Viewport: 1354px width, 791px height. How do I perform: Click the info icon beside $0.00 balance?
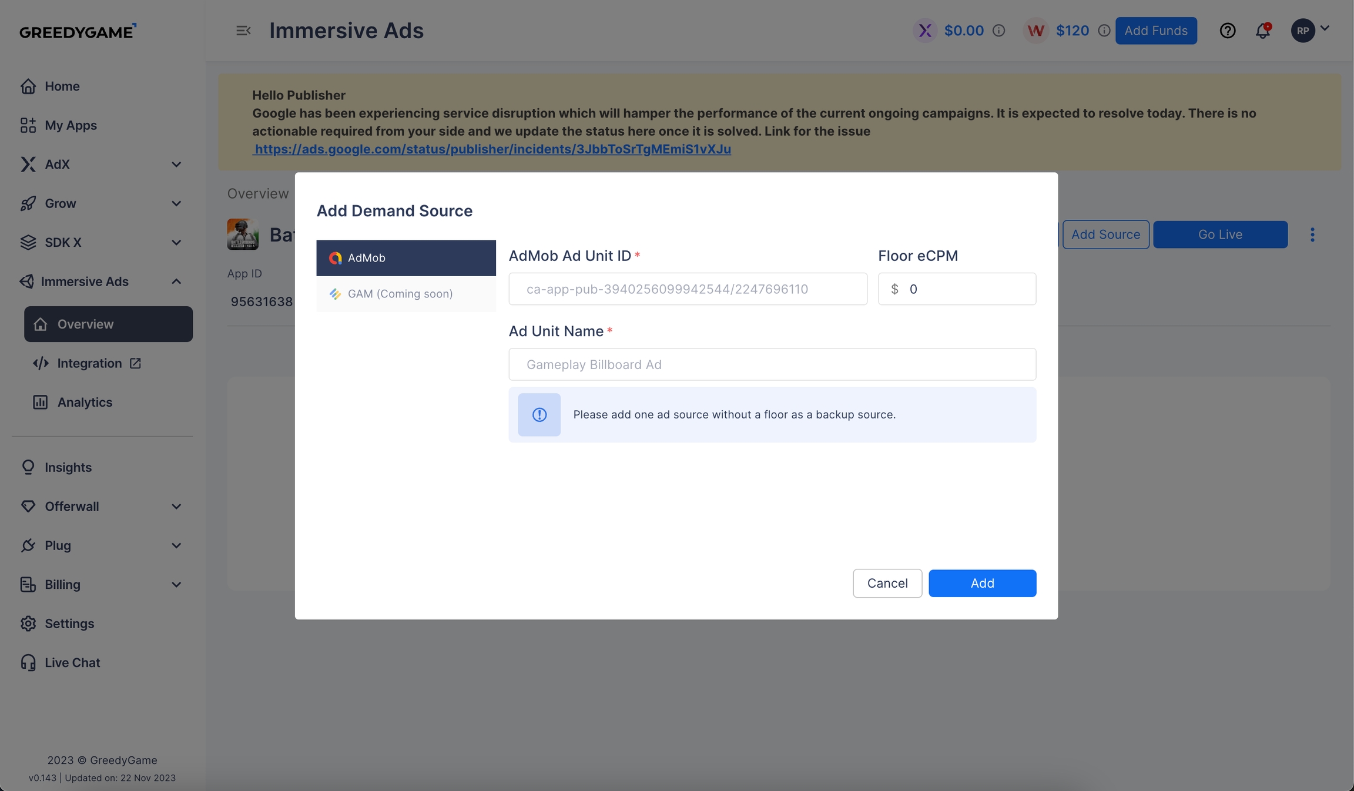pos(998,31)
